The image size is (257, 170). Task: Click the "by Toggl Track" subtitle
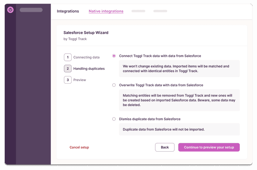coord(75,39)
